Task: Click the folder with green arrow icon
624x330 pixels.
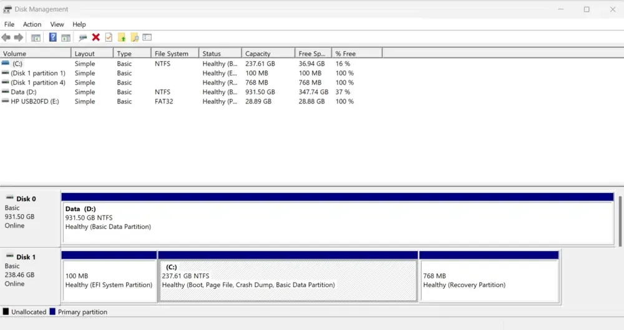Action: click(x=122, y=37)
